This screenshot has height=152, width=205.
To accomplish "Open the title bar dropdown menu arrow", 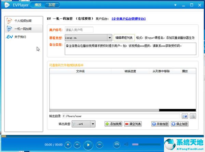I will tap(176, 5).
